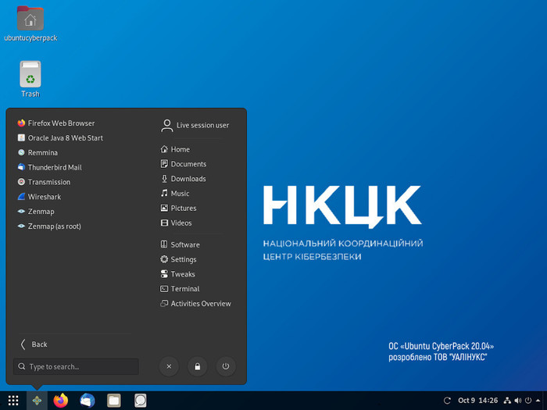This screenshot has width=547, height=410.
Task: Open the Trash desktop icon
Action: tap(30, 80)
